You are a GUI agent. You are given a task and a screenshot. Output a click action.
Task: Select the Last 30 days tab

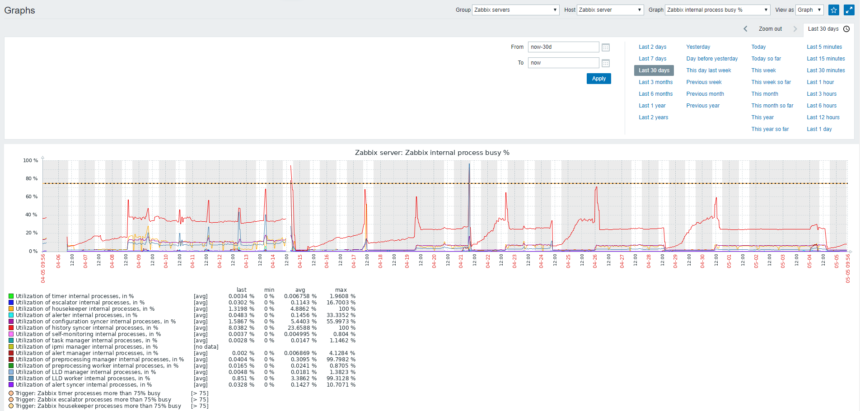[x=823, y=29]
